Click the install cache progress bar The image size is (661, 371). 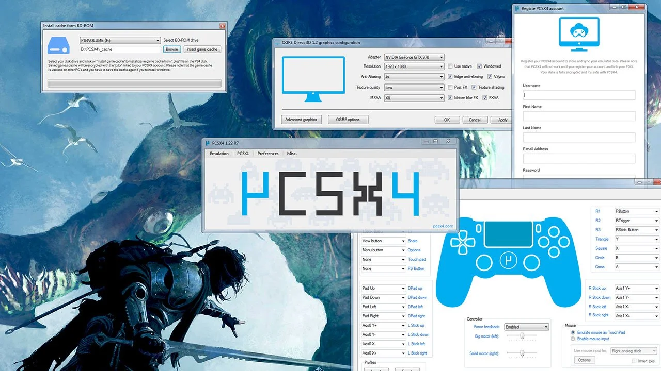click(x=134, y=83)
